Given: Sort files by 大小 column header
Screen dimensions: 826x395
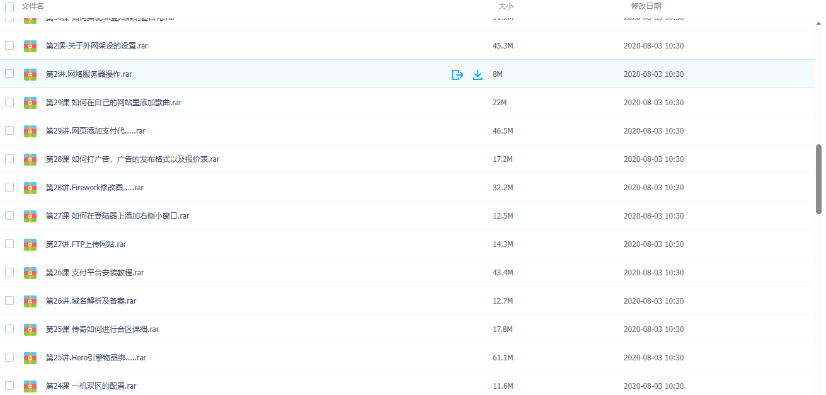Looking at the screenshot, I should click(505, 6).
